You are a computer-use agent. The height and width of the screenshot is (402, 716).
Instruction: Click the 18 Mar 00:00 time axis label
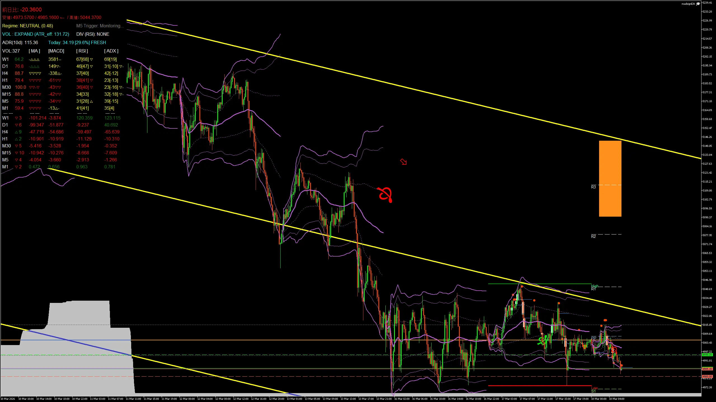click(x=599, y=399)
